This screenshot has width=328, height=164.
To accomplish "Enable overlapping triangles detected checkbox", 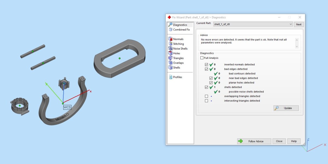I will (x=206, y=96).
